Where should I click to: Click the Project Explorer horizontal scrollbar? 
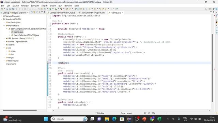click(x=20, y=110)
